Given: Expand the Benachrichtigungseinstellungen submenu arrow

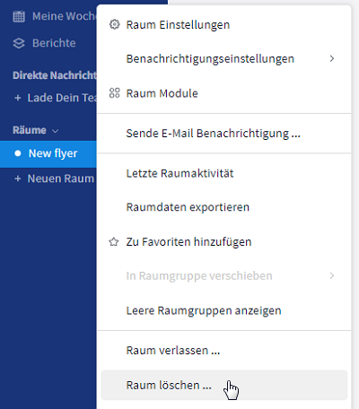Looking at the screenshot, I should (331, 58).
